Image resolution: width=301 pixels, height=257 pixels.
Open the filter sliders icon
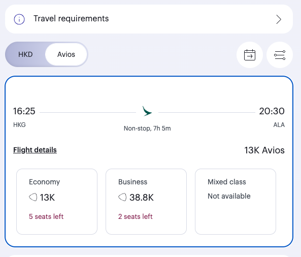pyautogui.click(x=280, y=55)
